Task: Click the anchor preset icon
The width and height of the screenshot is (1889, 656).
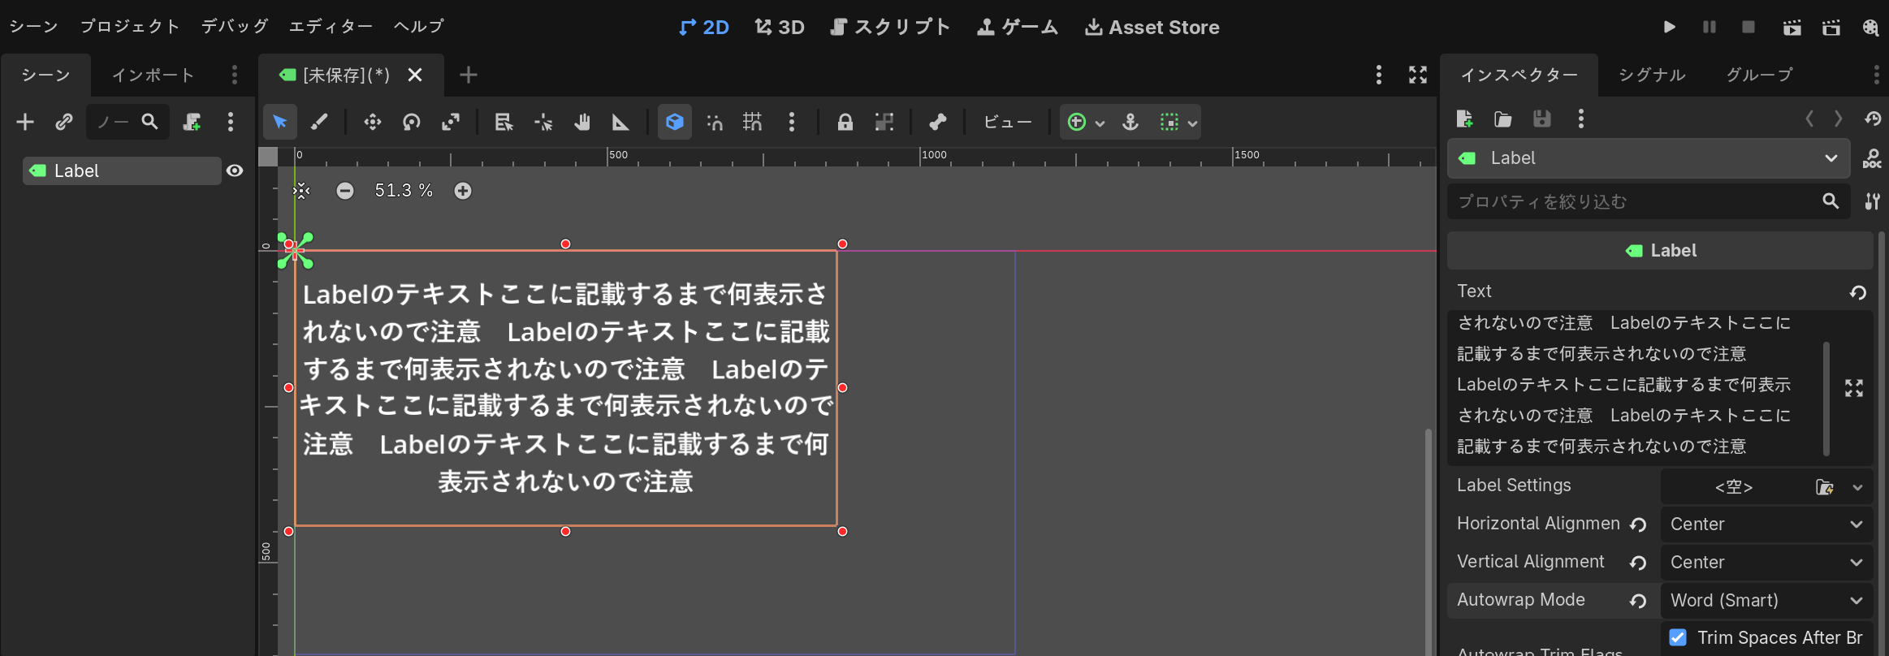Action: (1130, 122)
